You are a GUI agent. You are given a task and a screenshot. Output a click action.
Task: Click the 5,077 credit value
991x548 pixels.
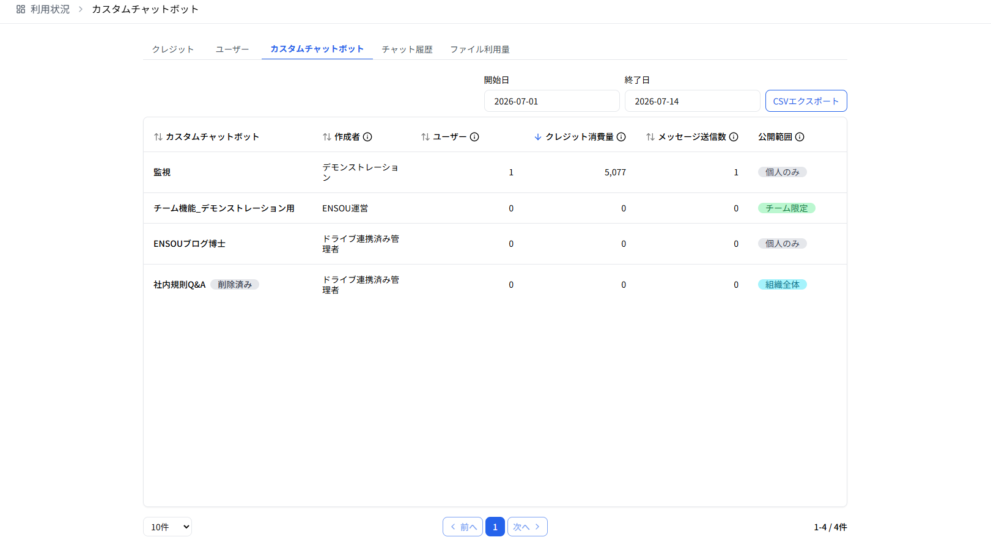(x=615, y=172)
